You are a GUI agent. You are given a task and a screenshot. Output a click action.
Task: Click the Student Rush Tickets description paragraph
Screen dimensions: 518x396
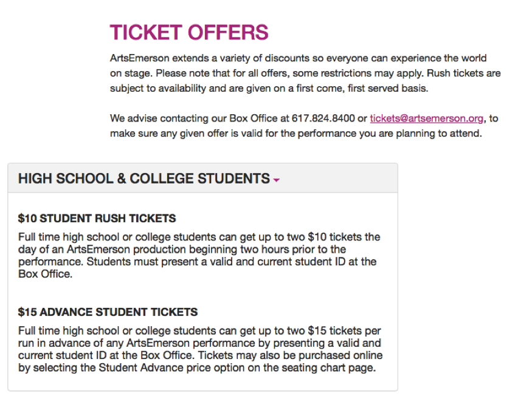point(199,256)
